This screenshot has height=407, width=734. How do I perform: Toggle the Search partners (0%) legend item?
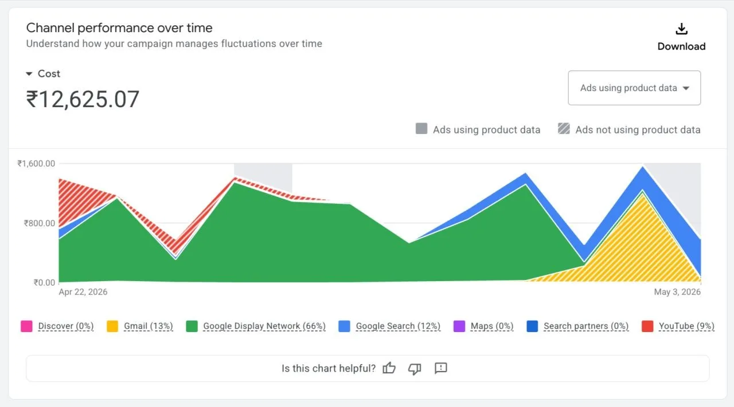click(578, 326)
